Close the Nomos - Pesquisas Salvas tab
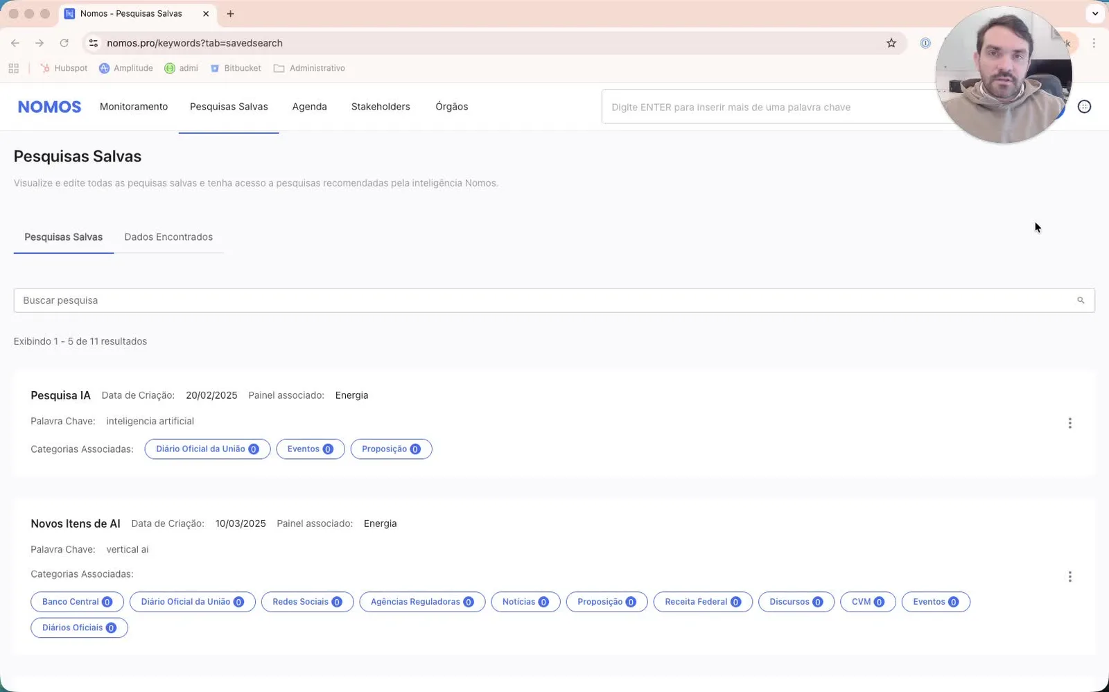The width and height of the screenshot is (1109, 692). tap(206, 14)
